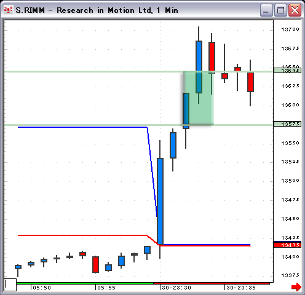This screenshot has height=295, width=305.
Task: Click the 30-23:30 time axis label
Action: [176, 288]
